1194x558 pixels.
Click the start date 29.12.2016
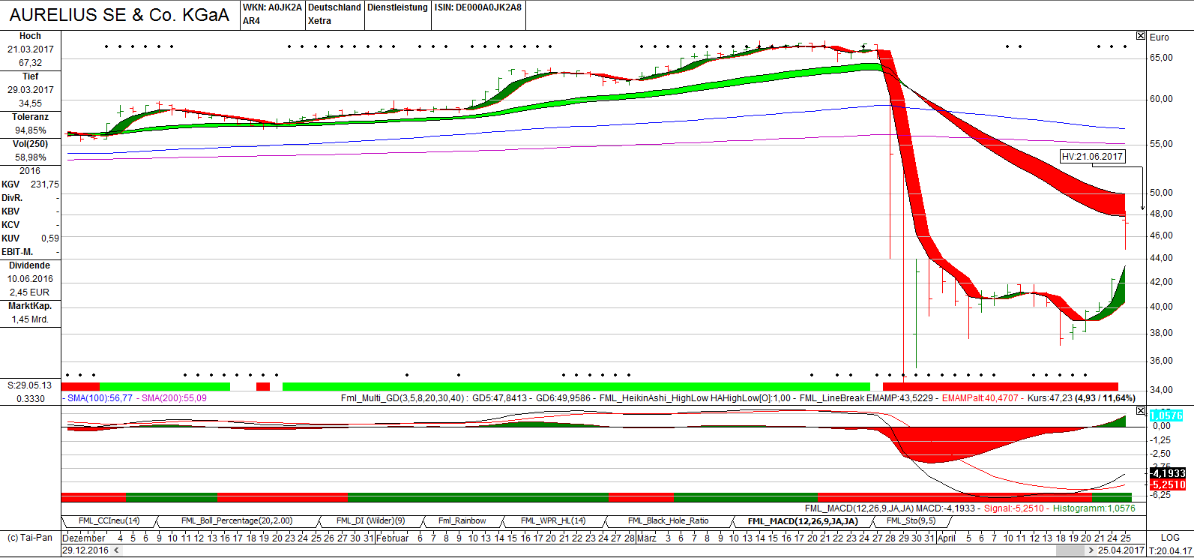(85, 550)
